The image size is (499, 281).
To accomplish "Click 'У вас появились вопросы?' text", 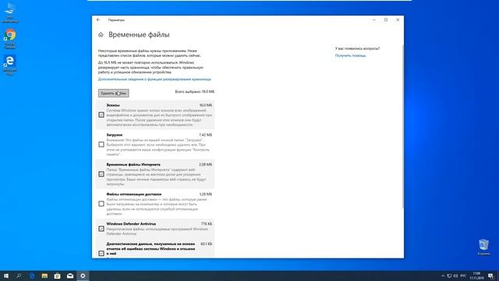I will coord(357,48).
